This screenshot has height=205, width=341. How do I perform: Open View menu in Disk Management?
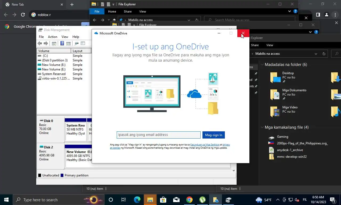(x=65, y=37)
